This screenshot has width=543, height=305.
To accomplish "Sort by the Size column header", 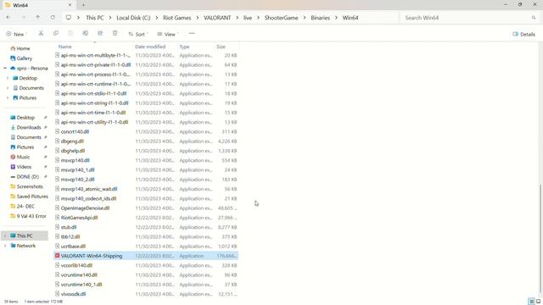I will (221, 47).
